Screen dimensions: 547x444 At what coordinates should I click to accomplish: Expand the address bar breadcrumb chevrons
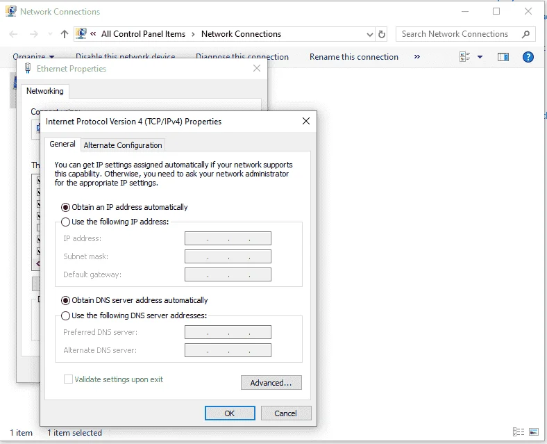(x=93, y=34)
